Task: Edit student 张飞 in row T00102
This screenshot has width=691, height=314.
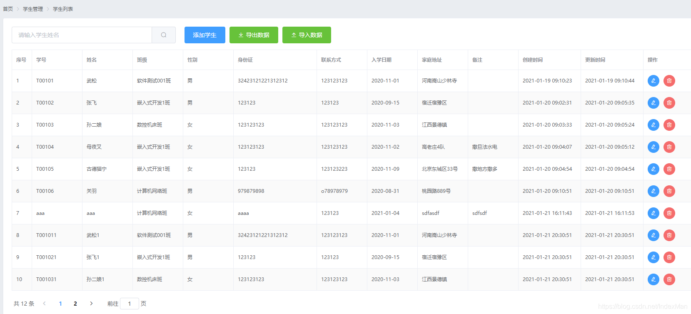Action: [654, 103]
